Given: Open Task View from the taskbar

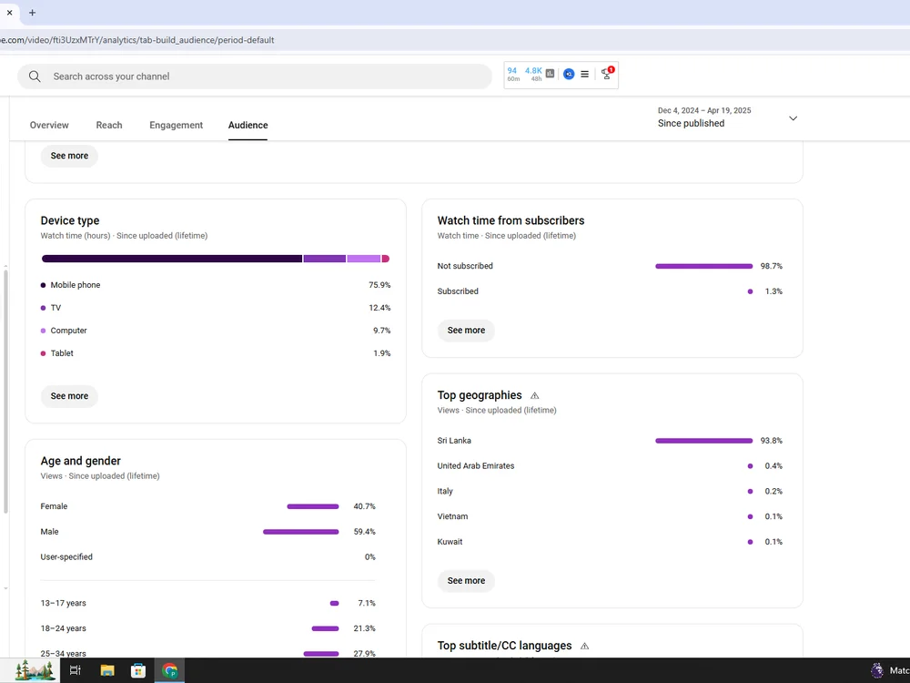Looking at the screenshot, I should (75, 671).
